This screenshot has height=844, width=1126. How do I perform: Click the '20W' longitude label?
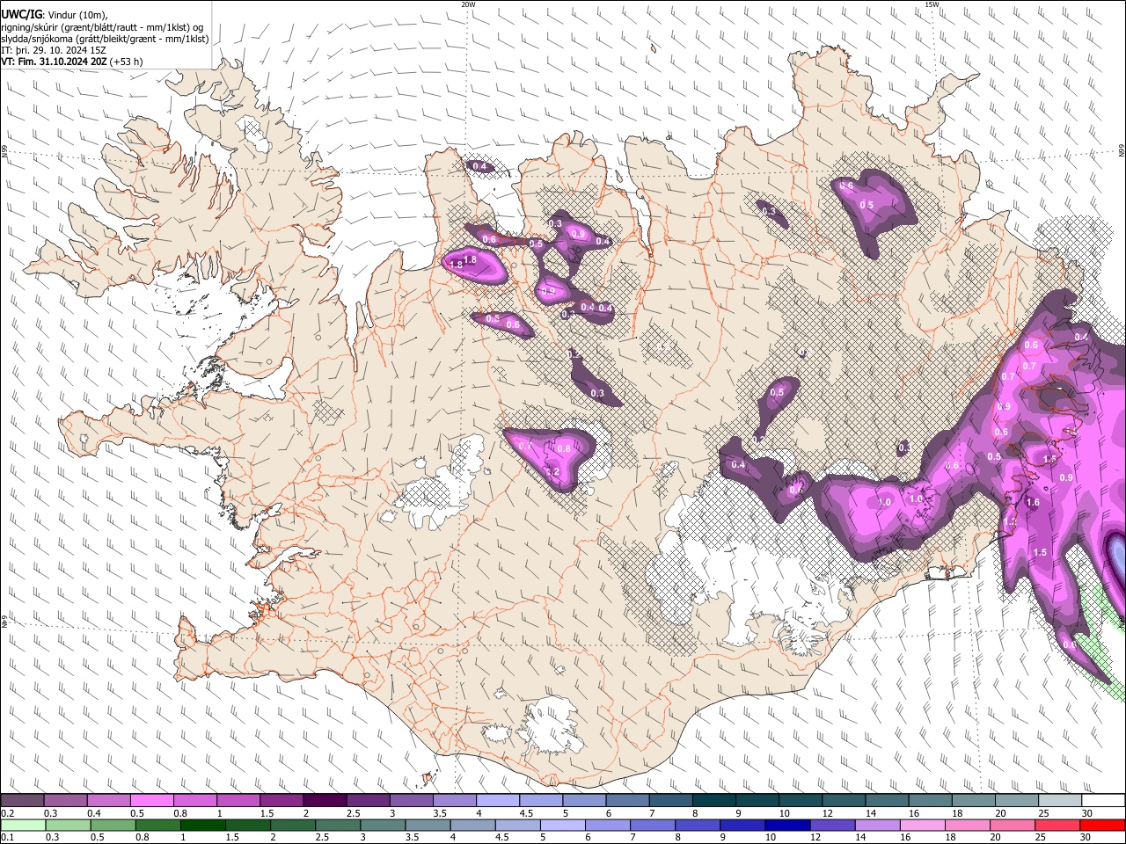[x=468, y=4]
